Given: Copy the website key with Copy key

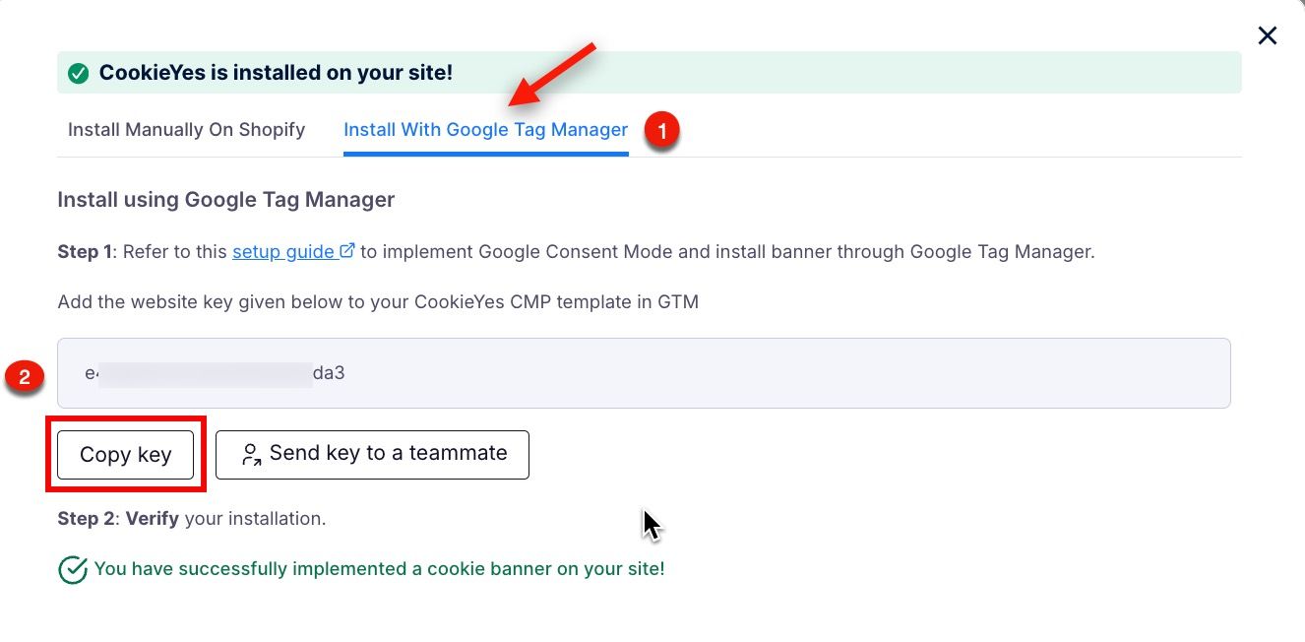Looking at the screenshot, I should click(125, 454).
